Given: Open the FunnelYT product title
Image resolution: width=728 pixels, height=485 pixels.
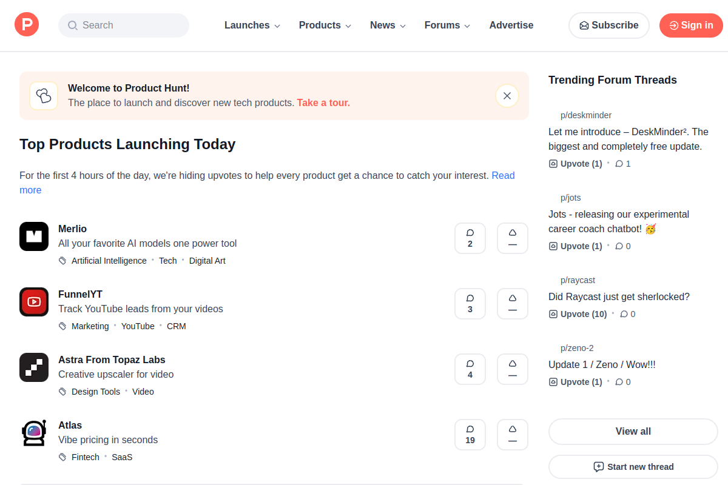Looking at the screenshot, I should pos(80,294).
